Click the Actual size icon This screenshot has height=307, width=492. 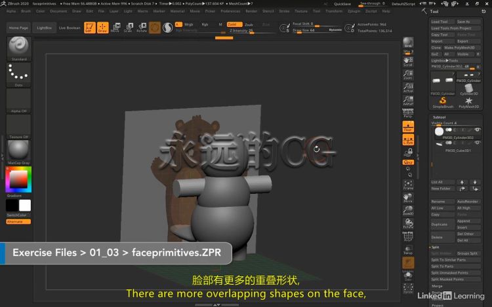pos(408,87)
